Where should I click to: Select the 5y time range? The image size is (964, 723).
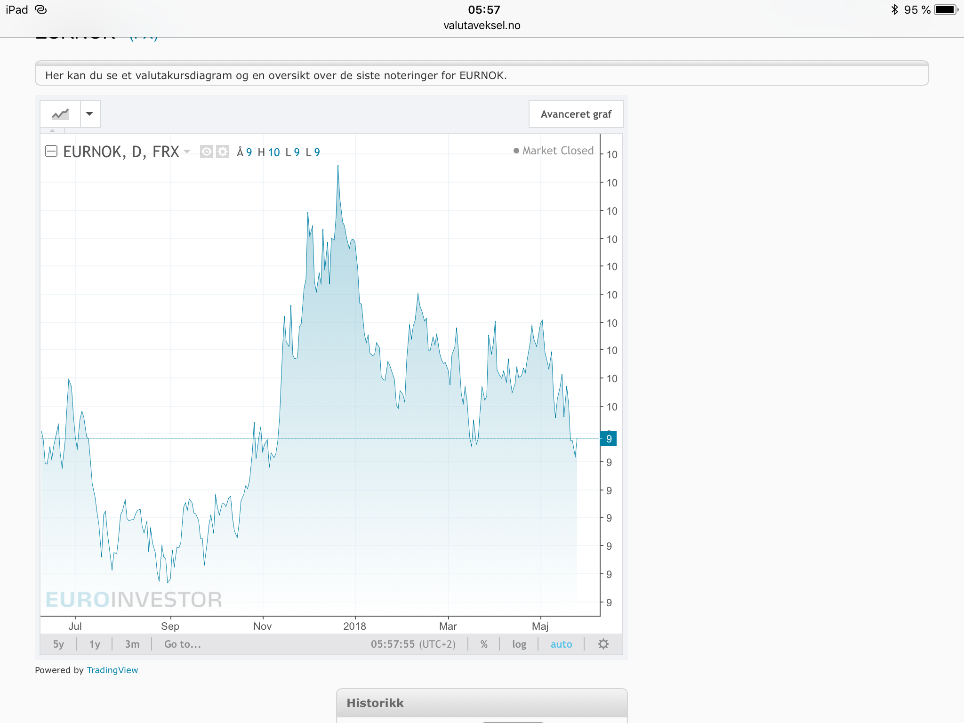click(x=58, y=644)
